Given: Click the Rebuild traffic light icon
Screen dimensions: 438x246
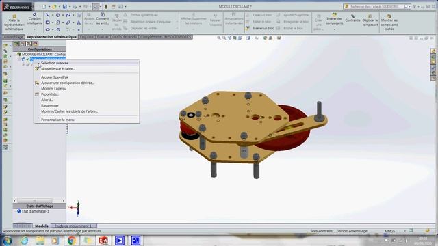Looking at the screenshot, I should point(106,6).
